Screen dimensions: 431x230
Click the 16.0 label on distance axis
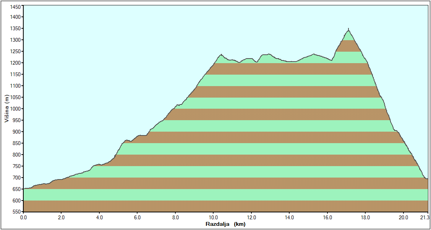(x=327, y=217)
